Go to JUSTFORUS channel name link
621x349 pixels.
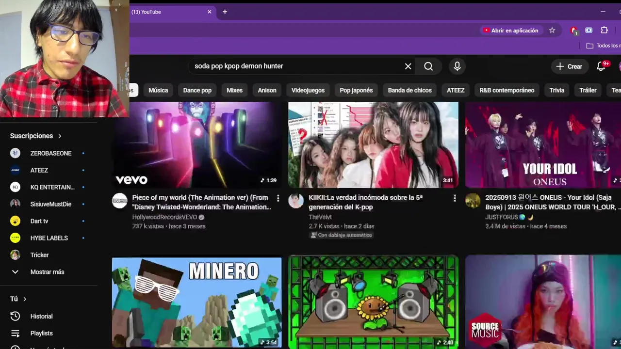pyautogui.click(x=502, y=217)
